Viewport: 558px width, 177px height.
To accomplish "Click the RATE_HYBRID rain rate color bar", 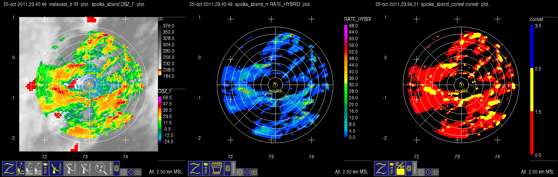I will click(x=346, y=81).
